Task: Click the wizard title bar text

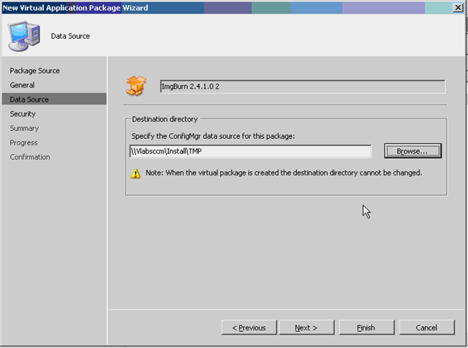Action: click(75, 8)
